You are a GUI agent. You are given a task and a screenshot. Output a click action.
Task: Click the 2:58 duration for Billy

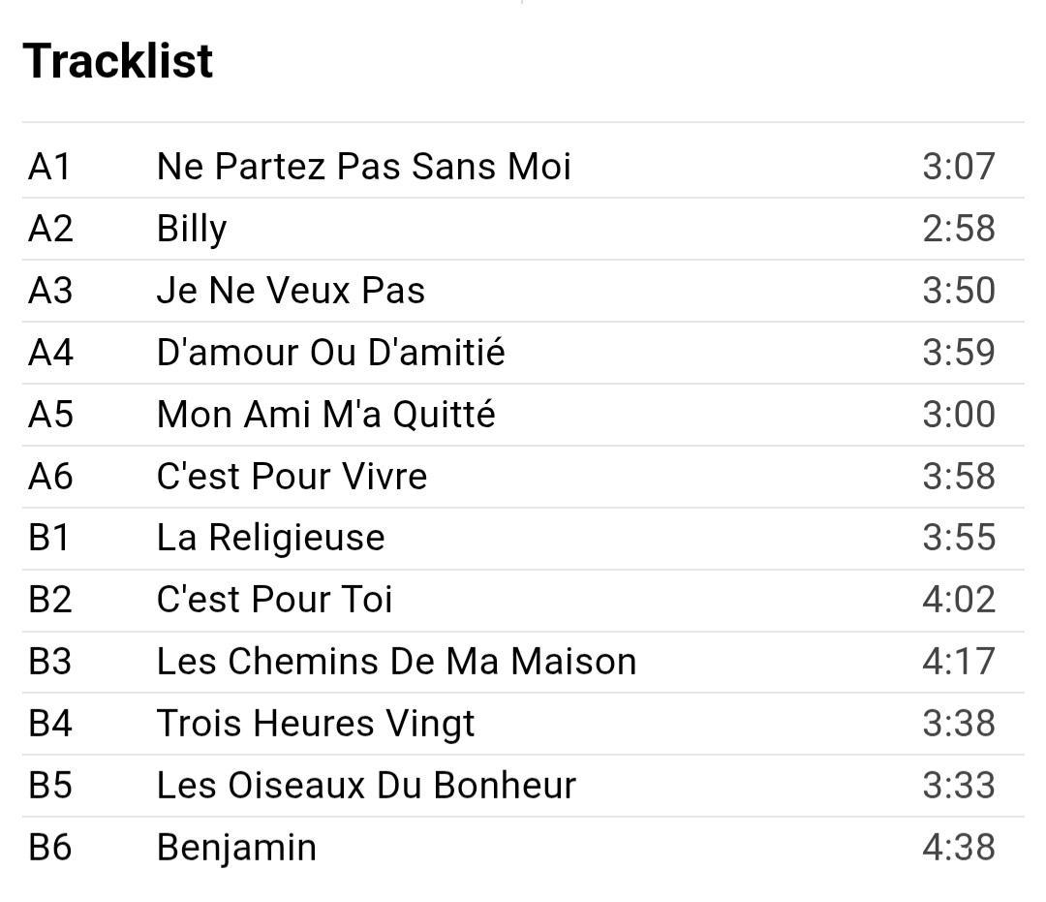point(958,229)
